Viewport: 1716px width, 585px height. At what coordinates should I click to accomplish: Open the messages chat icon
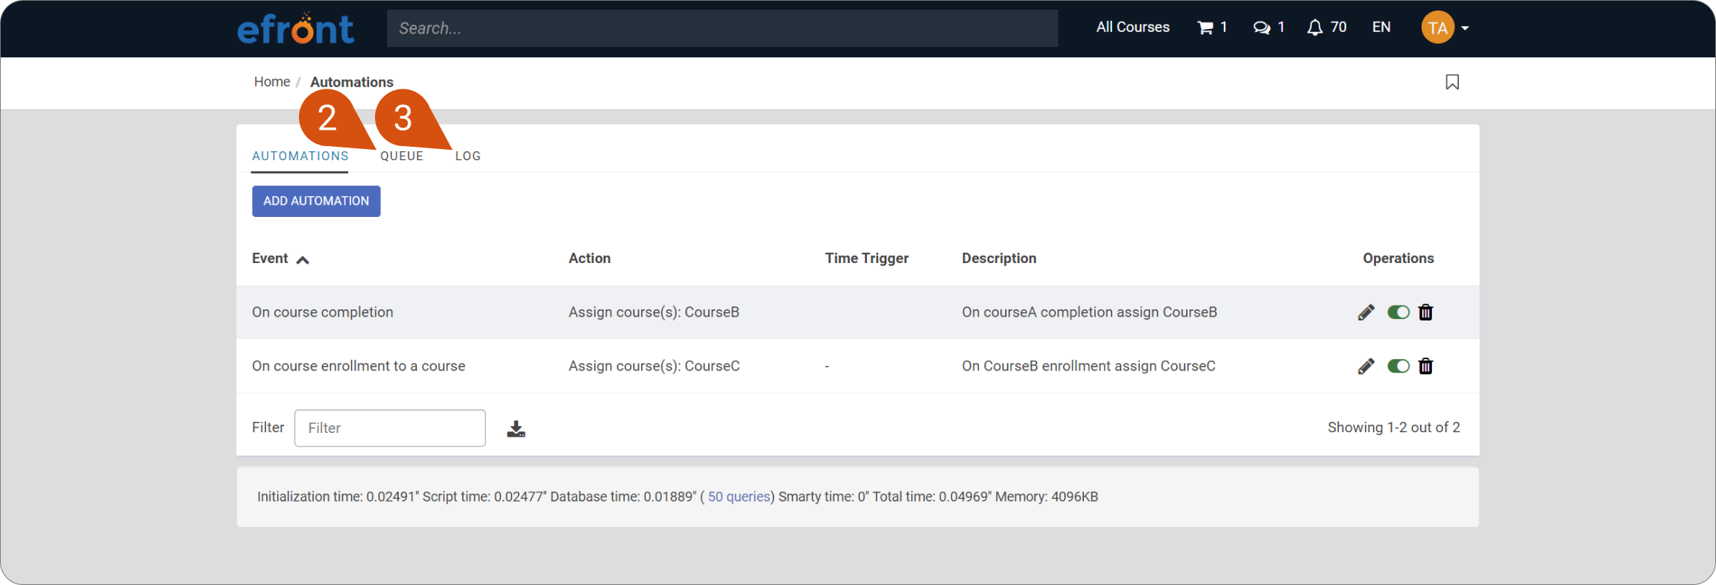point(1261,28)
